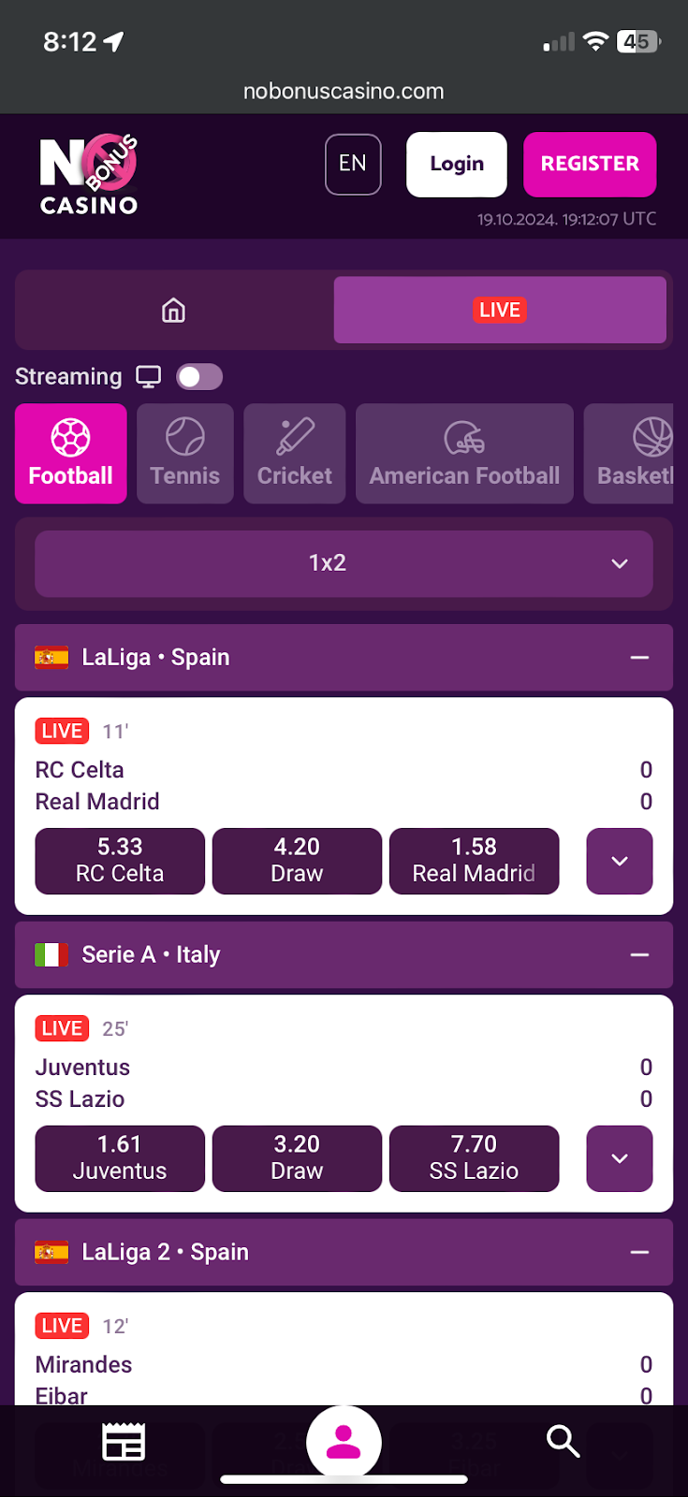Screen dimensions: 688x1497
Task: Change language with the EN button
Action: click(x=353, y=165)
